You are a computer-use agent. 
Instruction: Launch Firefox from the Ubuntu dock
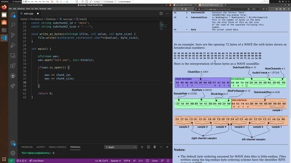pyautogui.click(x=4, y=7)
